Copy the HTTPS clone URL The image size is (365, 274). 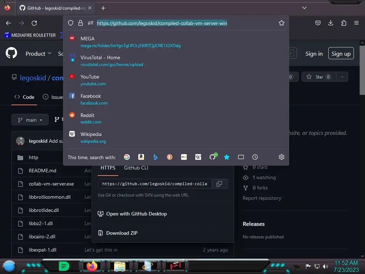click(219, 184)
